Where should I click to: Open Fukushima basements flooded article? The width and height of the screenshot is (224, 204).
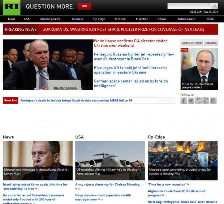pyautogui.click(x=34, y=199)
